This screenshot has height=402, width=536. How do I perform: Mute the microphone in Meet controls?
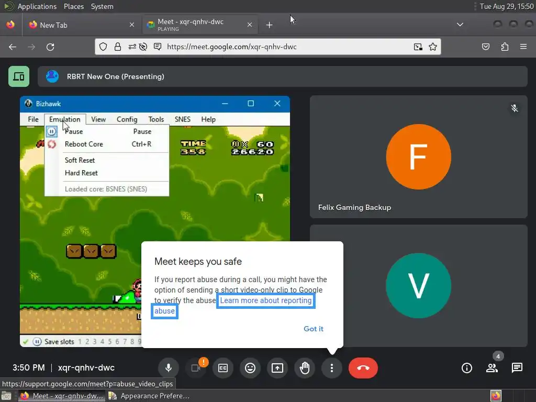coord(168,368)
